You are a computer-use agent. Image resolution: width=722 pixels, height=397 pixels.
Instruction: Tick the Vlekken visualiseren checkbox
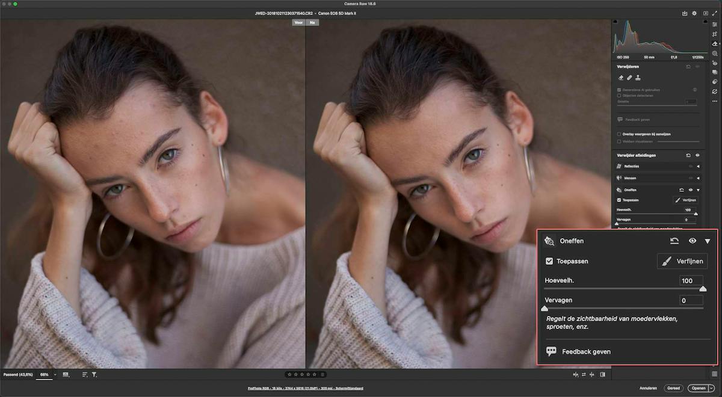point(619,141)
